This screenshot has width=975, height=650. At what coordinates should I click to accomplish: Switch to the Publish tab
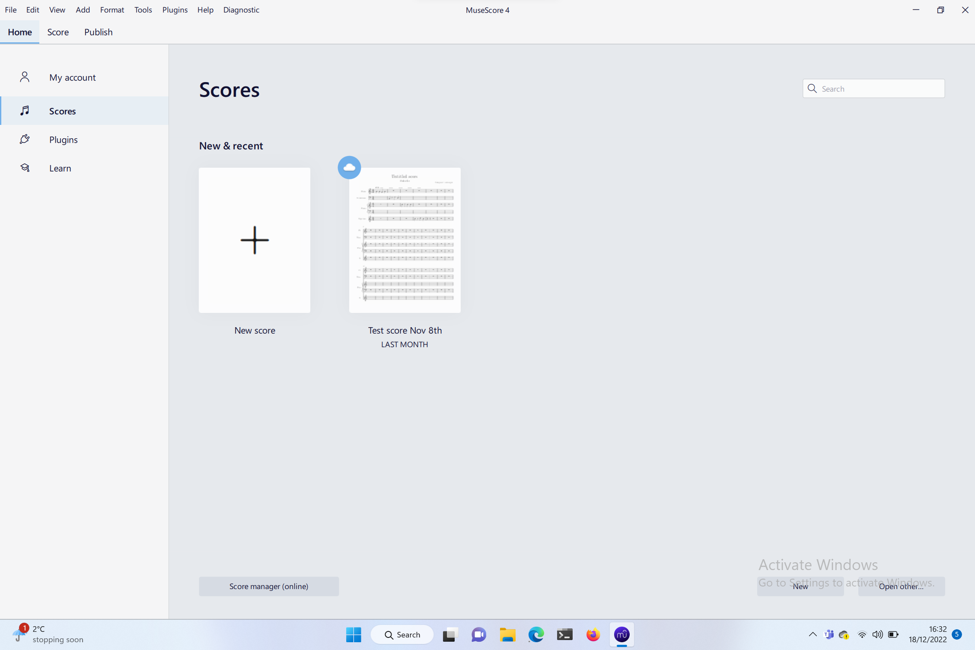point(98,32)
